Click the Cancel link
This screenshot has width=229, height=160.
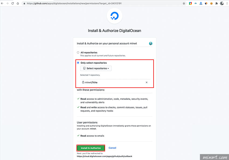112,148
